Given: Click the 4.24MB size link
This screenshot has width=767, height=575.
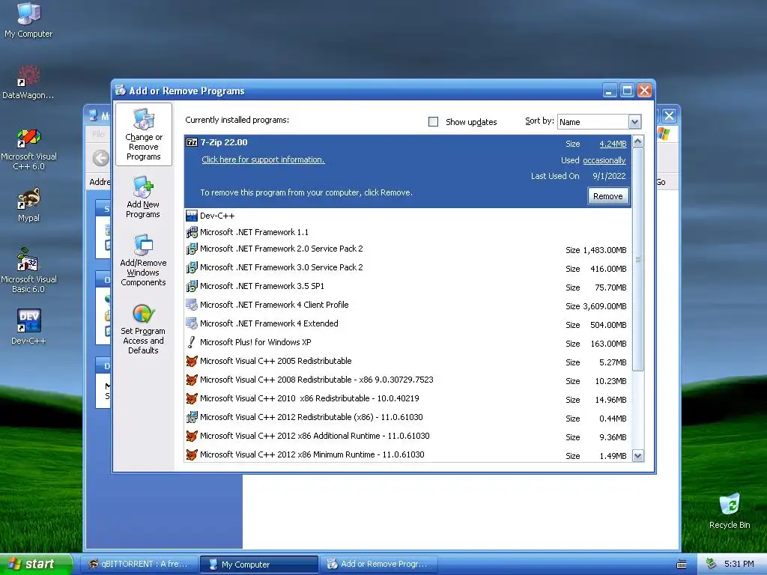Looking at the screenshot, I should click(613, 144).
